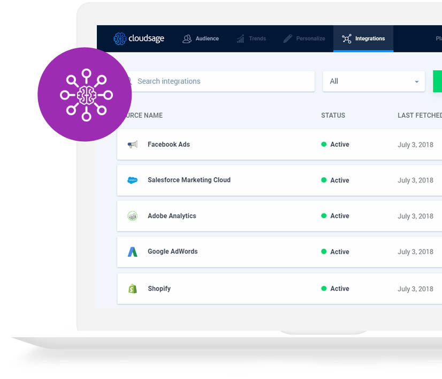The height and width of the screenshot is (379, 442).
Task: Click the green button beside the filter
Action: point(438,81)
